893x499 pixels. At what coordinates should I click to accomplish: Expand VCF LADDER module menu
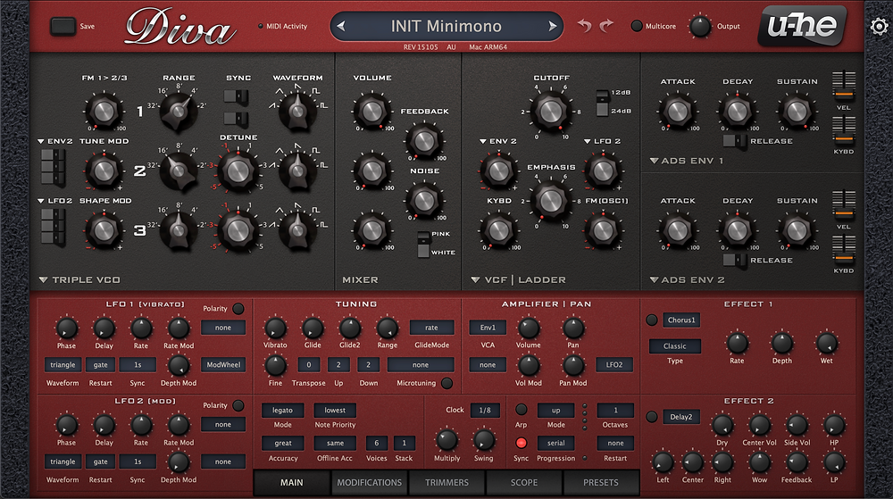coord(476,280)
